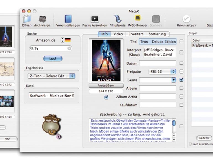Click the description scroll up arrow
213x160 pixels.
[x=174, y=136]
